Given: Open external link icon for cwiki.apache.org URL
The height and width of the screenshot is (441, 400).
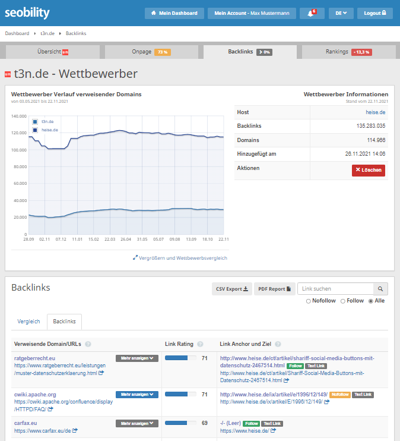Looking at the screenshot, I should coord(50,409).
